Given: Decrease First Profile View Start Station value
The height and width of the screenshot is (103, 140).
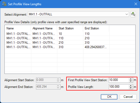Looking at the screenshot, I should (x=131, y=81).
